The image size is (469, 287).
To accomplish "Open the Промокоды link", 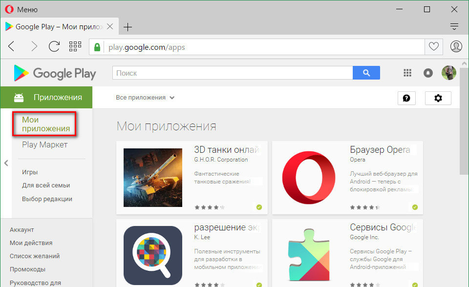I will pyautogui.click(x=27, y=269).
